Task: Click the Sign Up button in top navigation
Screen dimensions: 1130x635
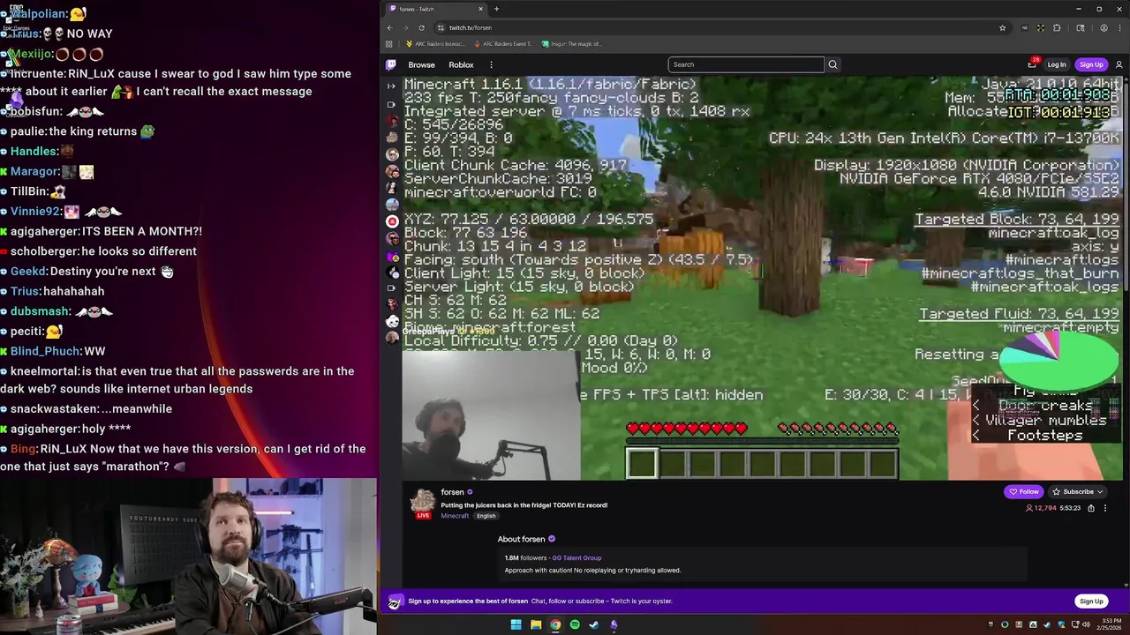Action: click(1091, 64)
